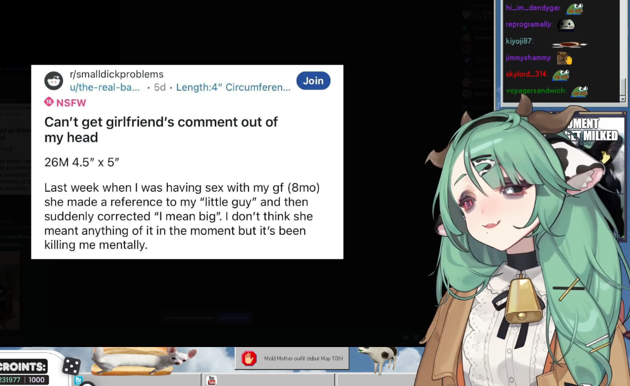Image resolution: width=630 pixels, height=386 pixels.
Task: Click chat scrollbar down arrow
Action: click(623, 99)
